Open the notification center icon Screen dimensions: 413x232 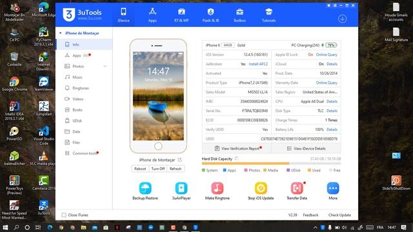click(403, 227)
